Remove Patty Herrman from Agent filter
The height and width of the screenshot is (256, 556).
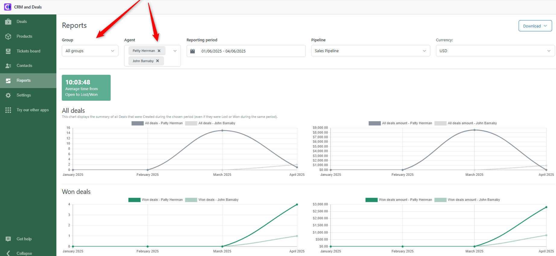tap(159, 51)
